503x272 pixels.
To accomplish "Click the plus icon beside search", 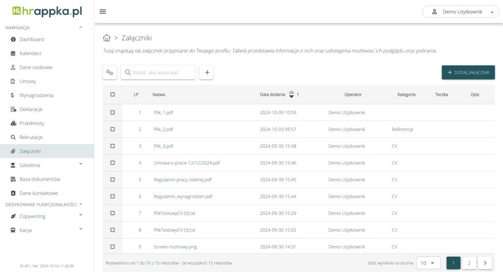I will click(206, 72).
